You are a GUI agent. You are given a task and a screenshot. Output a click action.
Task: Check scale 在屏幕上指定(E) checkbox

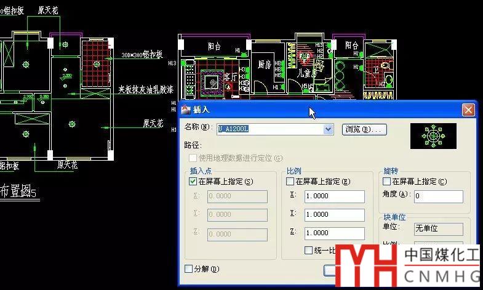point(290,181)
